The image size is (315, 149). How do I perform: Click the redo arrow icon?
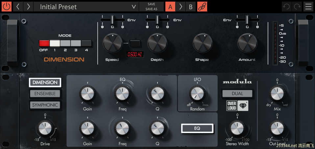click(297, 7)
